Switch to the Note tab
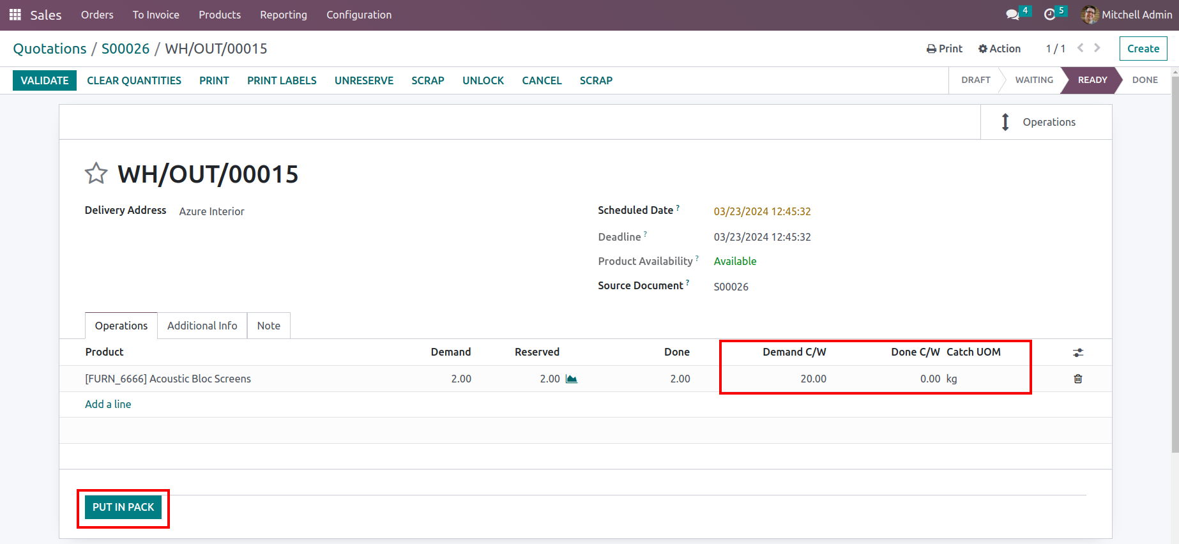 click(x=269, y=326)
